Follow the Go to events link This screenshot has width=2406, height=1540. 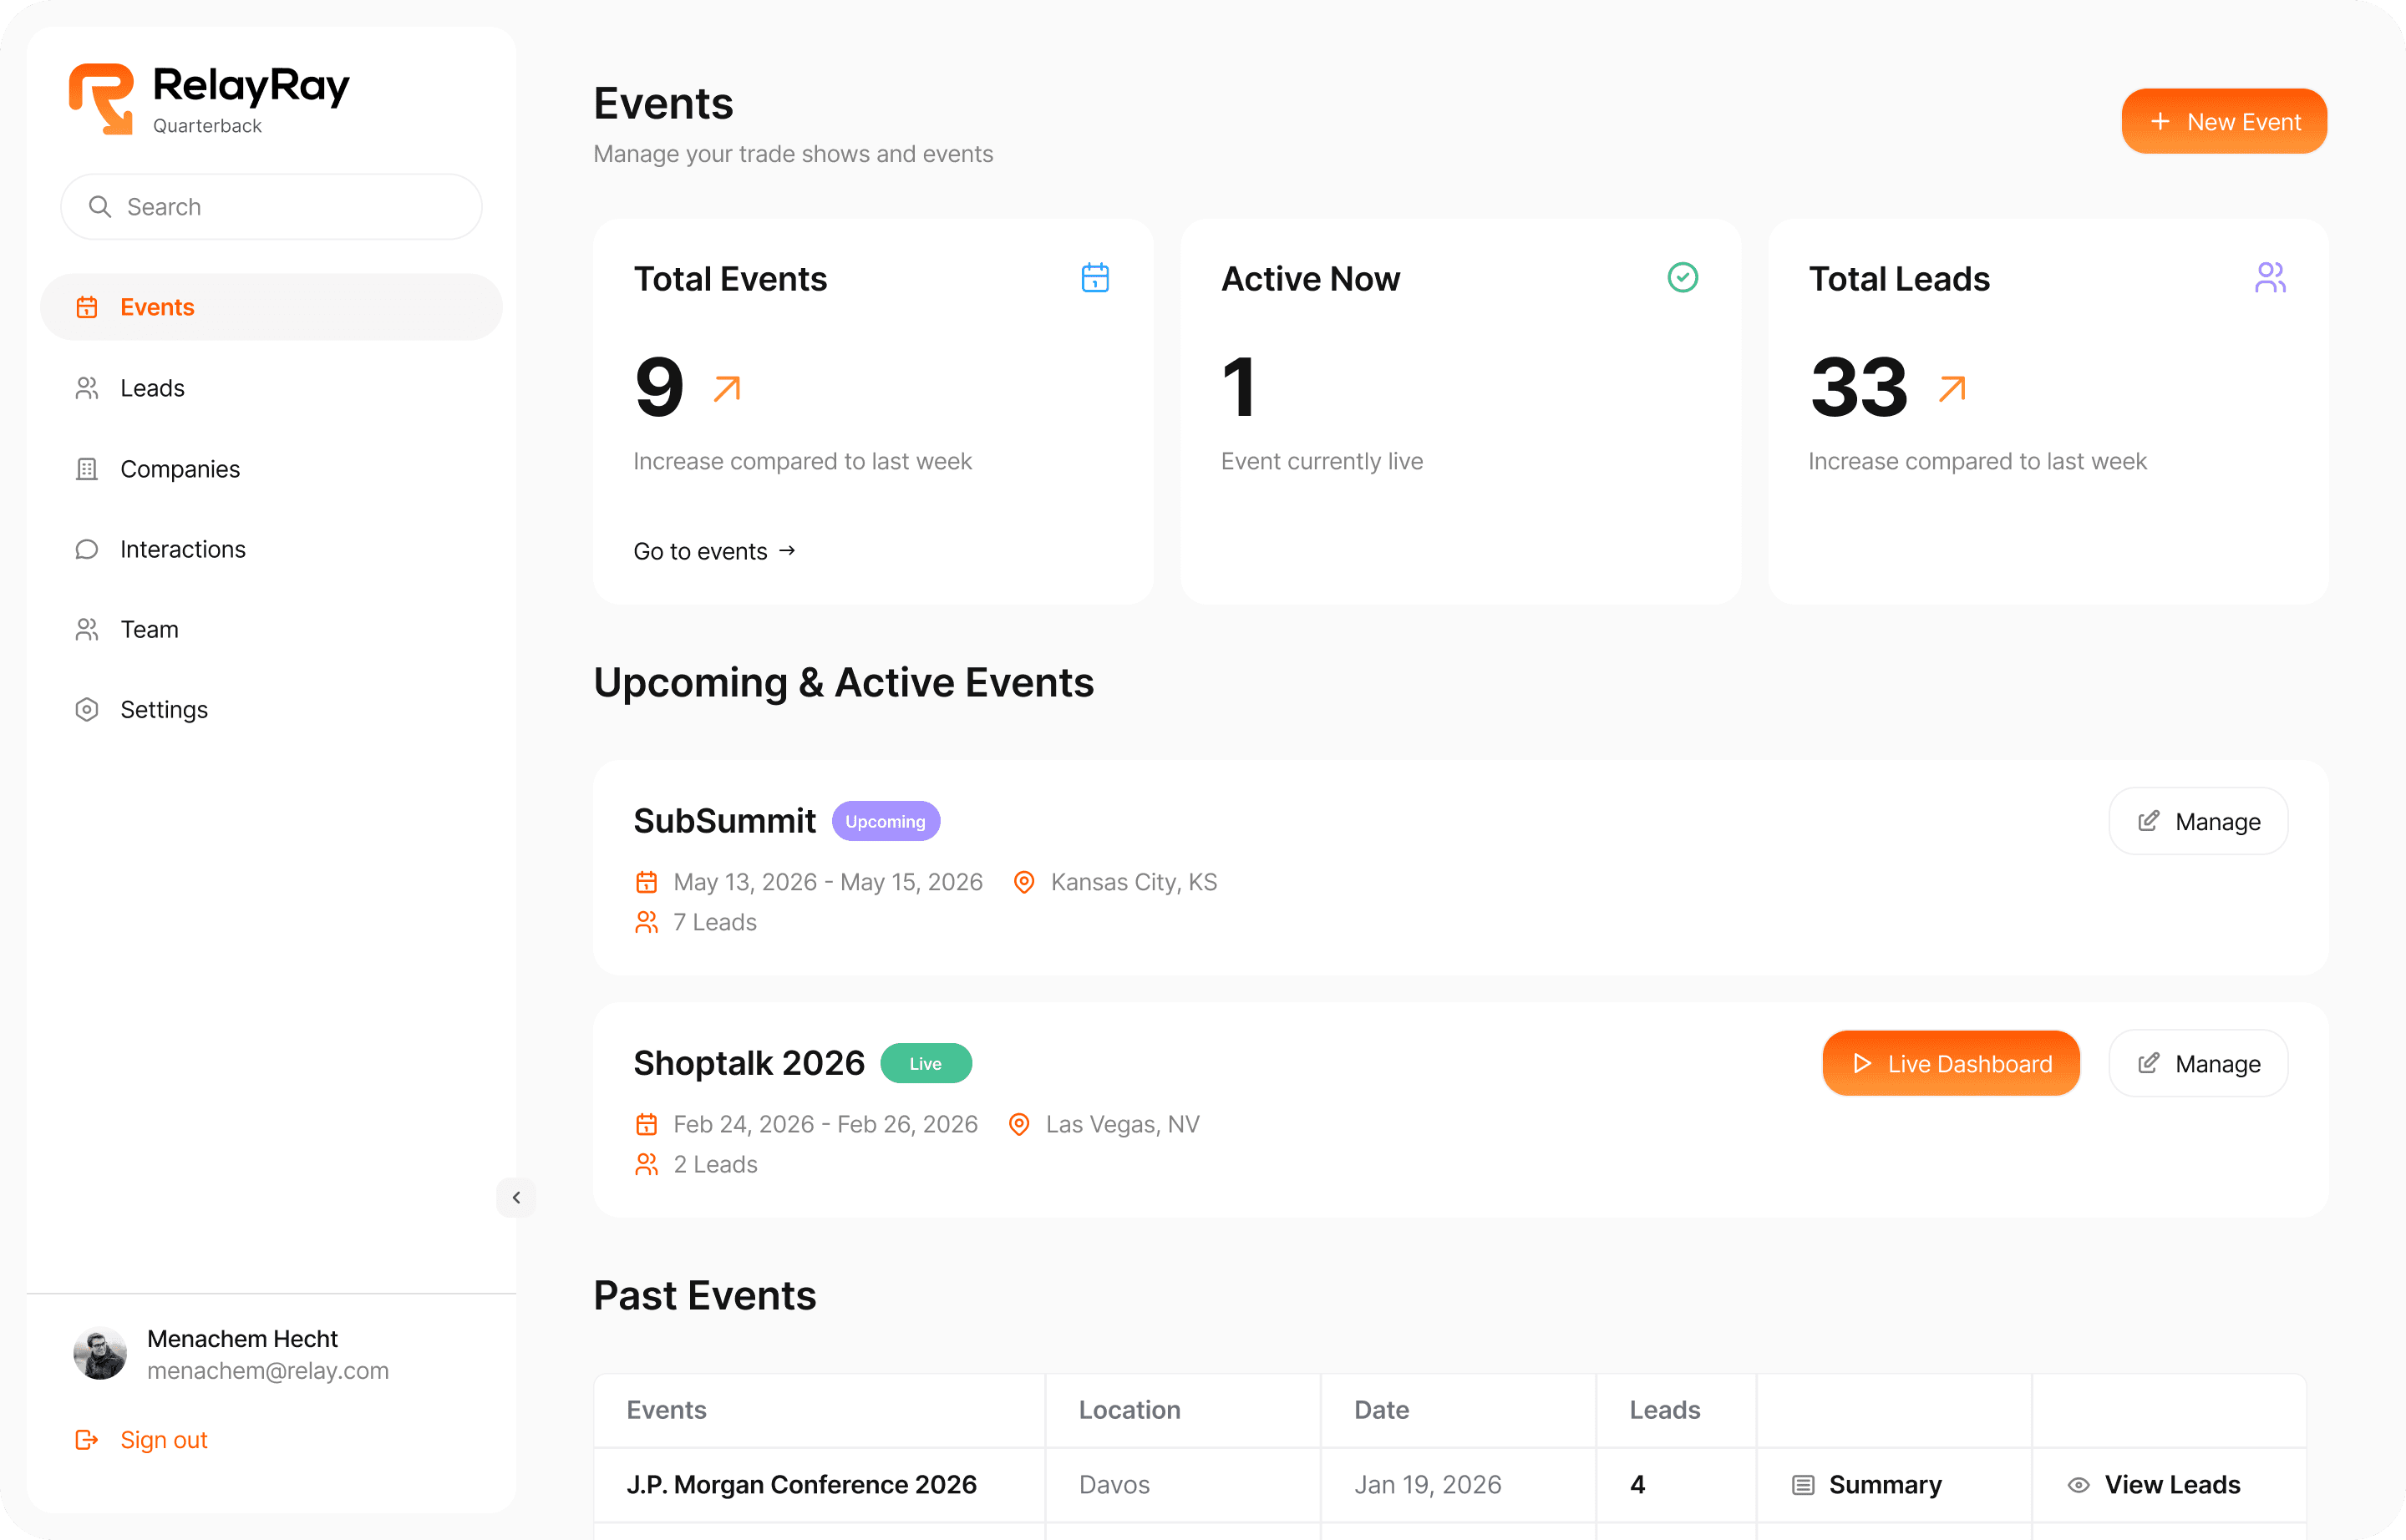click(x=713, y=551)
